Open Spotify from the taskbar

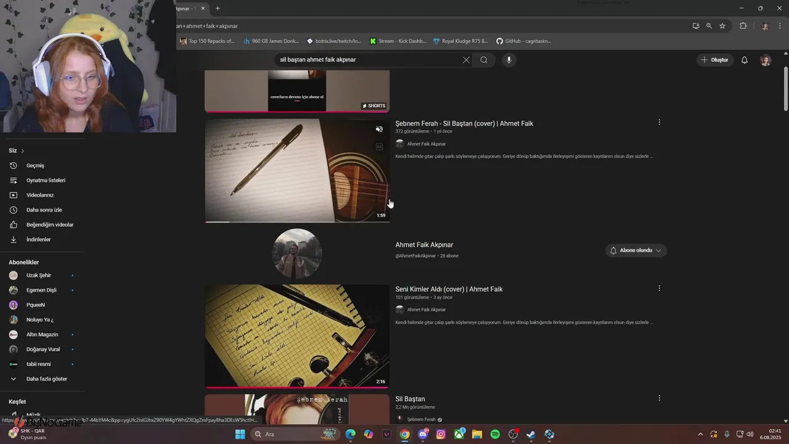point(495,434)
